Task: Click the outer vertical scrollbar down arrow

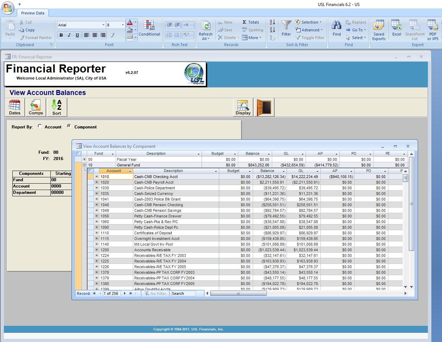Action: click(x=411, y=287)
